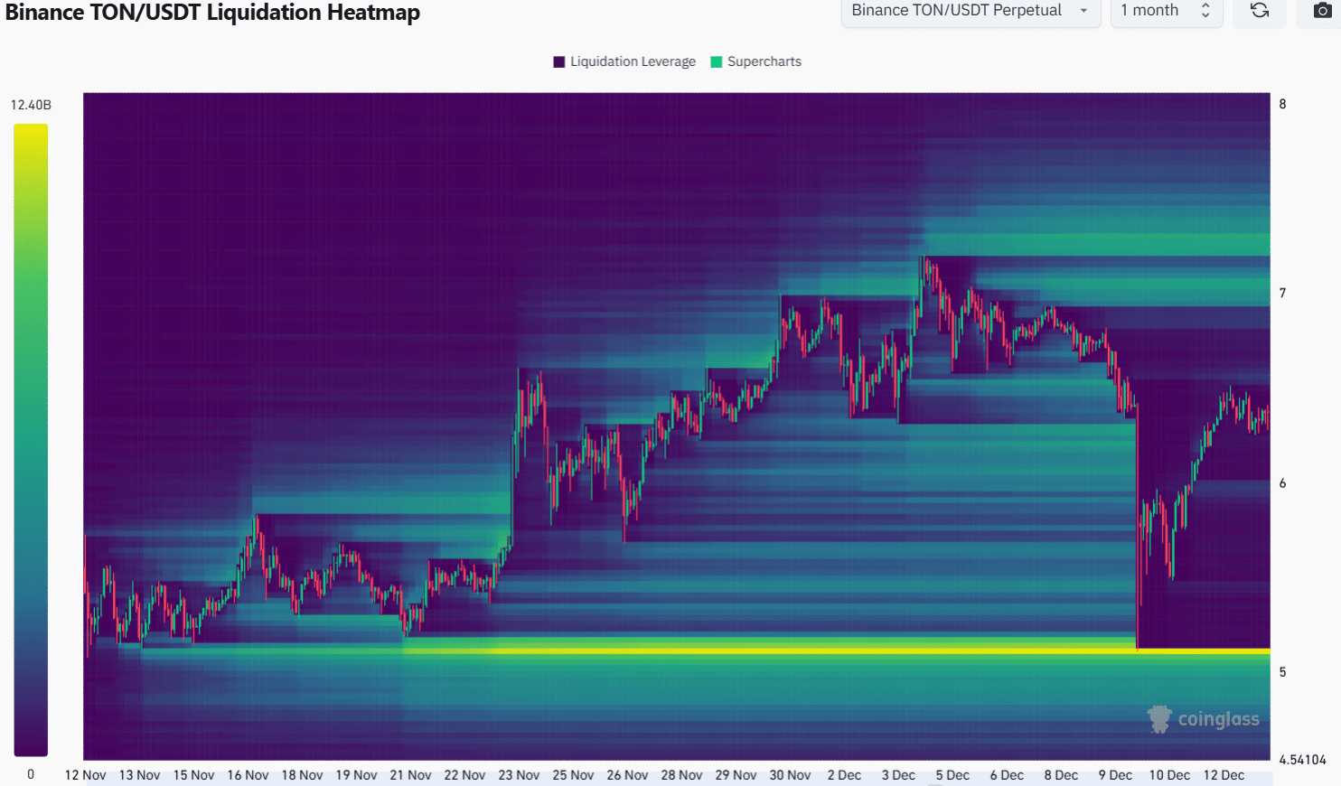Click the 25 Nov date label
This screenshot has width=1341, height=786.
point(574,775)
